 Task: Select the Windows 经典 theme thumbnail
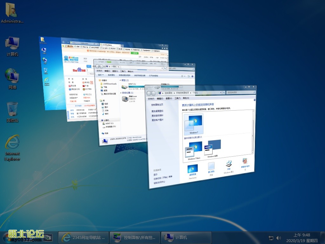pyautogui.click(x=212, y=147)
